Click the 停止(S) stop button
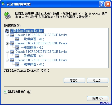112x105 pixels. [x=97, y=80]
